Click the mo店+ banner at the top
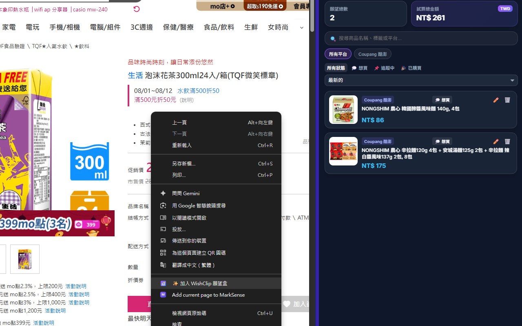 (222, 6)
